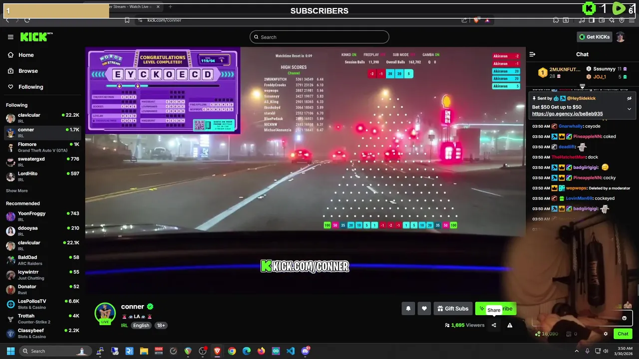Image resolution: width=639 pixels, height=359 pixels.
Task: Open Trottah Counter-Strike 2 channel
Action: click(42, 319)
